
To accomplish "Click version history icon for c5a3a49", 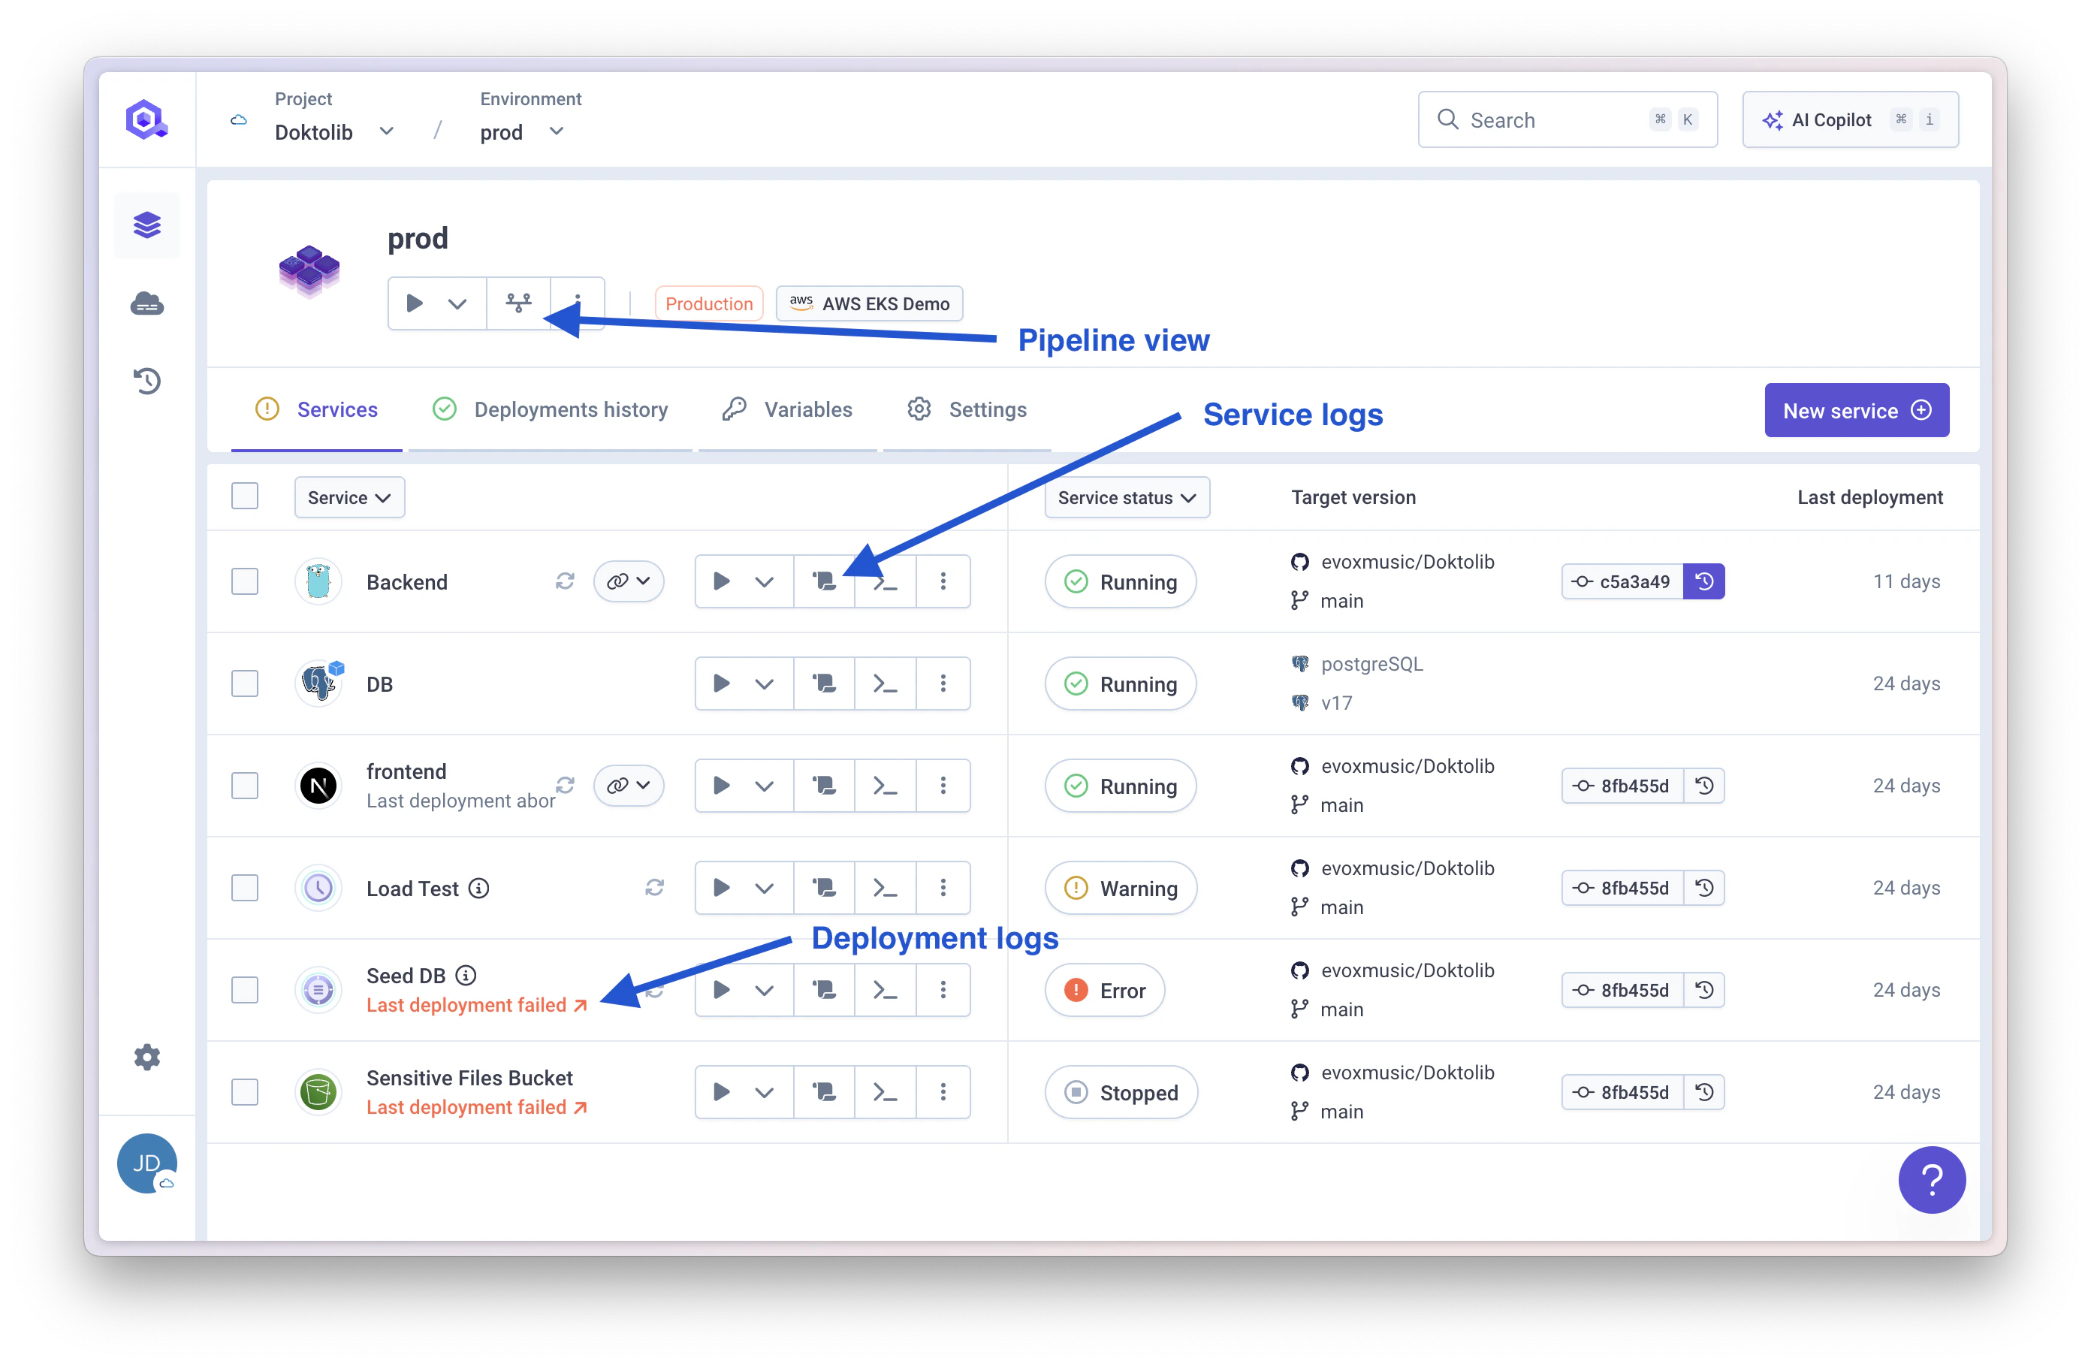I will [x=1703, y=581].
